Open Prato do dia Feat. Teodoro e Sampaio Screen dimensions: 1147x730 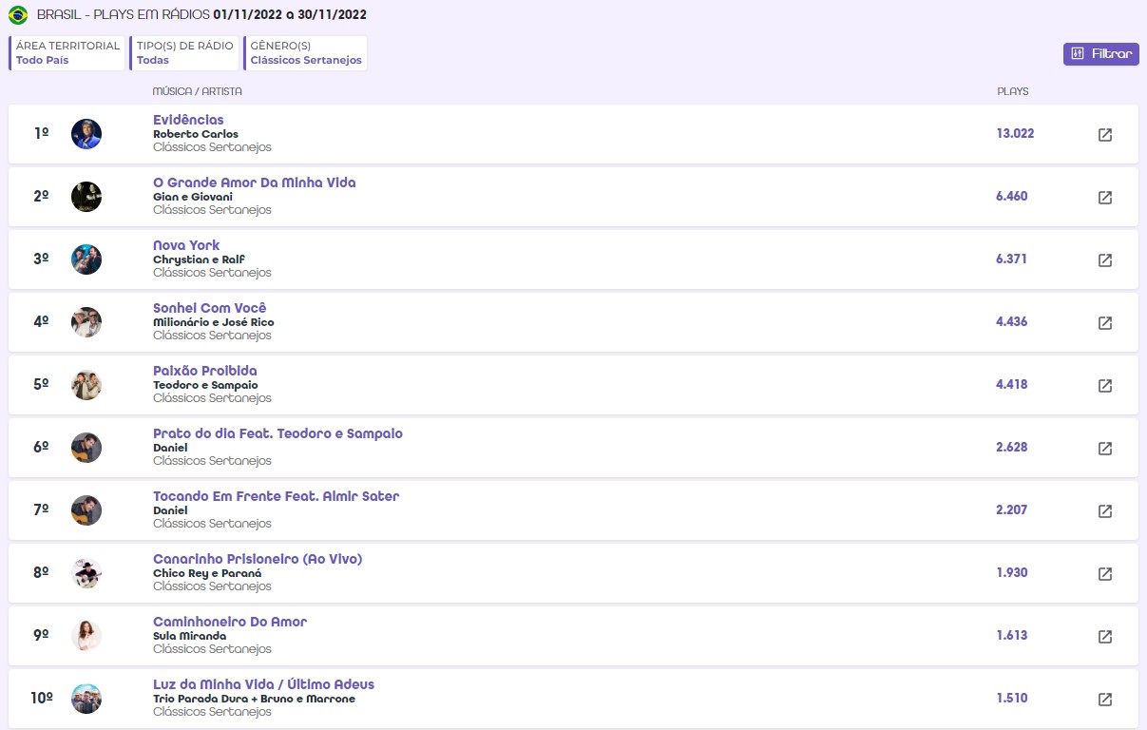(277, 433)
